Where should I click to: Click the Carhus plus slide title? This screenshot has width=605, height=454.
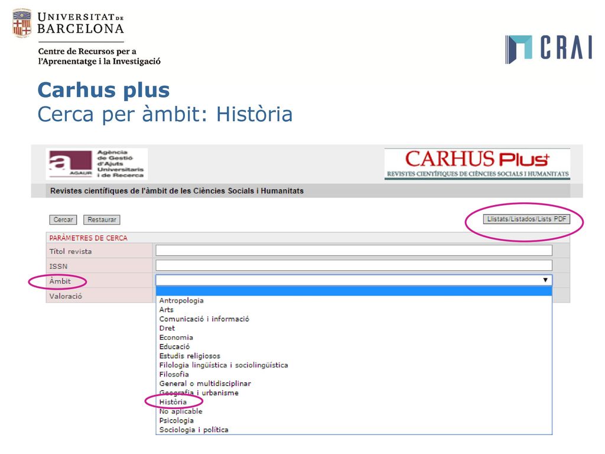[103, 90]
